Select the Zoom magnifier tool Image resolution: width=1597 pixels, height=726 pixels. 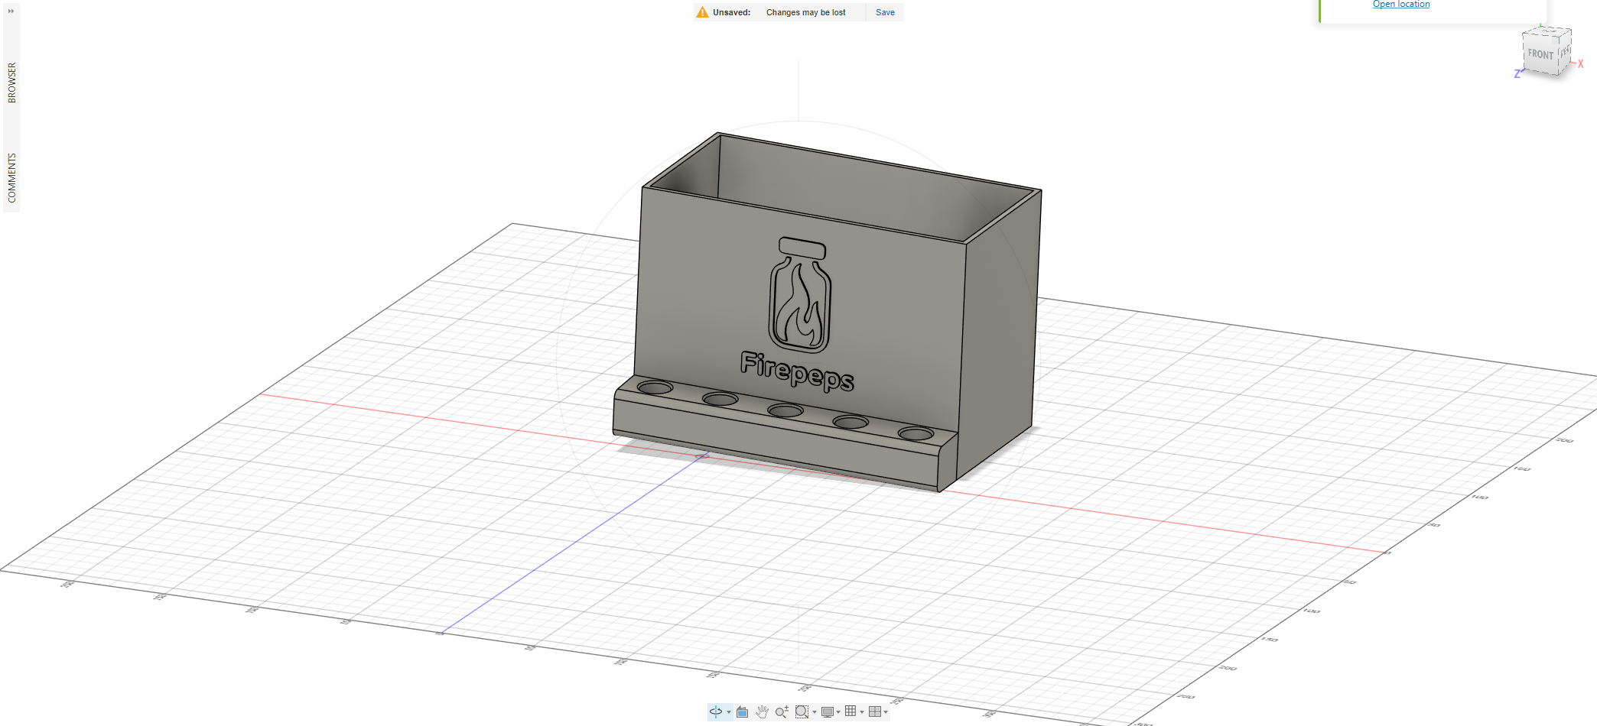point(782,711)
